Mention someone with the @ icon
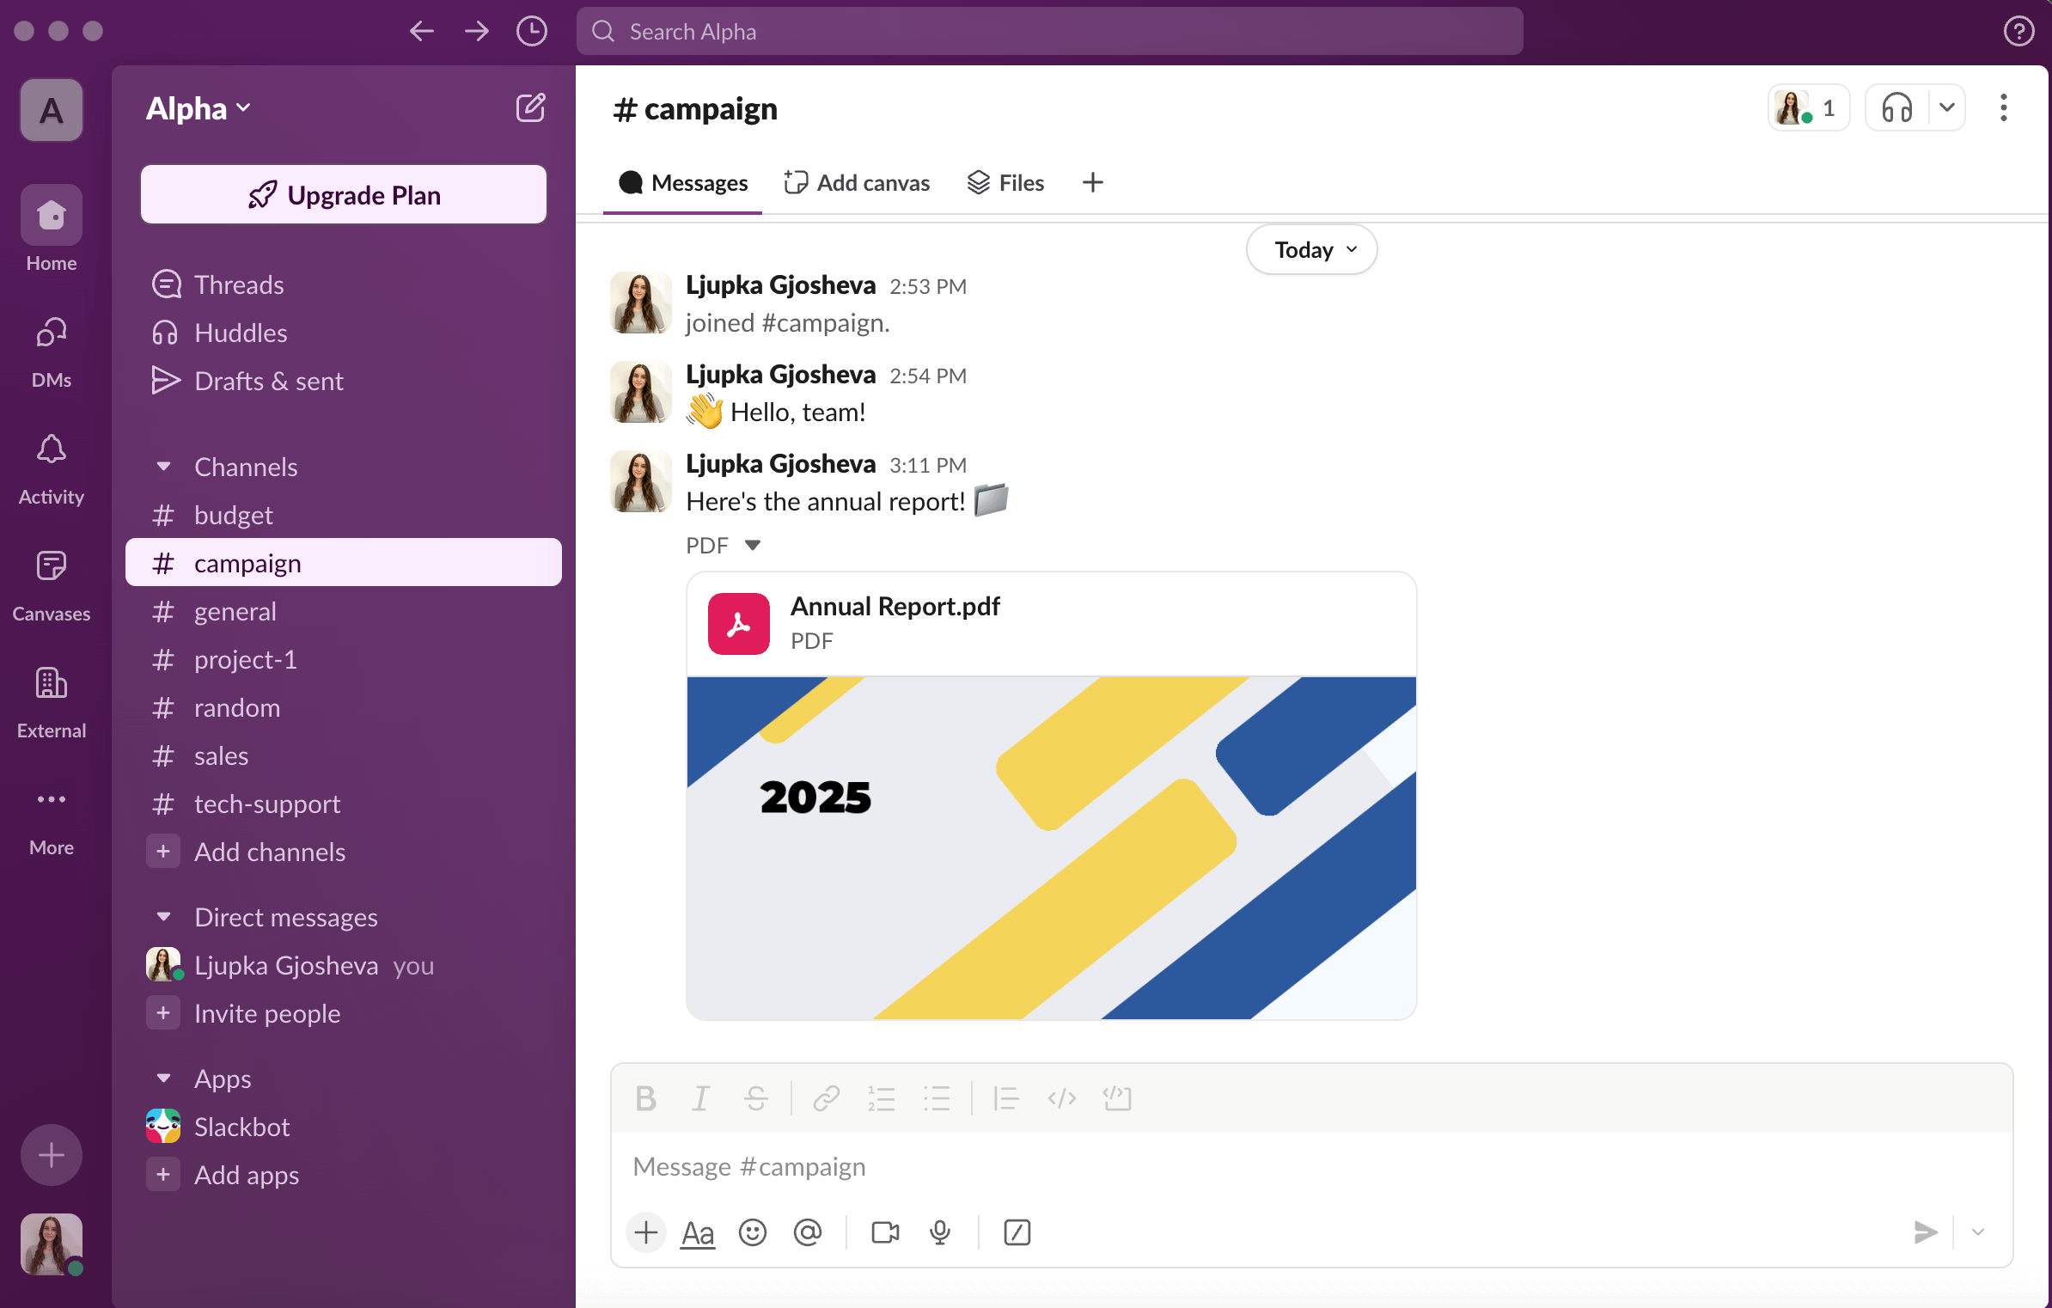This screenshot has width=2052, height=1308. [x=808, y=1232]
